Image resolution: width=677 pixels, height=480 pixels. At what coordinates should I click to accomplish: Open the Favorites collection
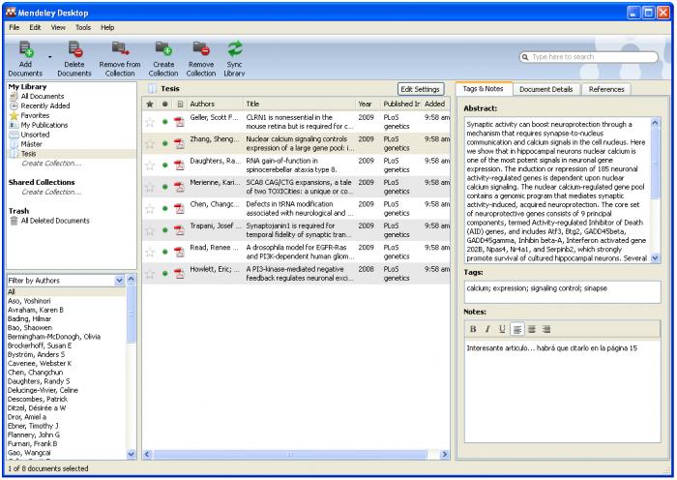(x=35, y=115)
